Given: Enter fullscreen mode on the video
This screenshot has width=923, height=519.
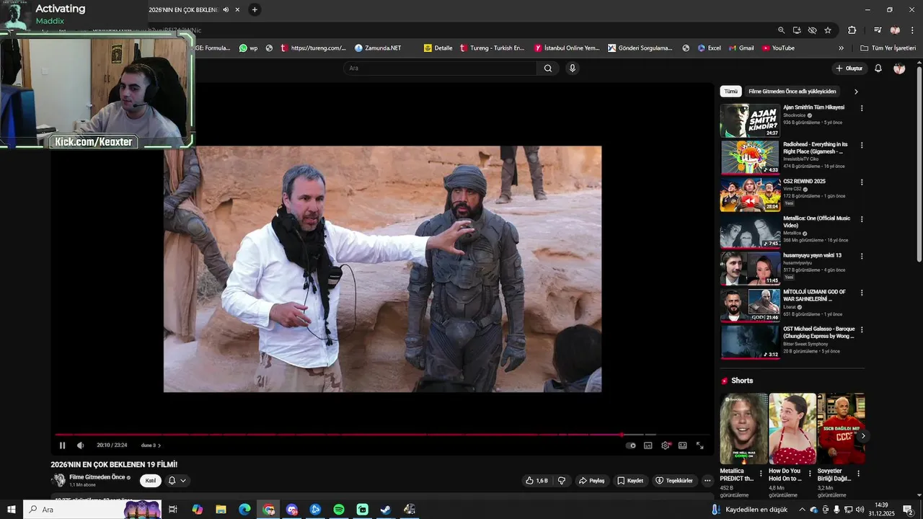Looking at the screenshot, I should point(699,445).
